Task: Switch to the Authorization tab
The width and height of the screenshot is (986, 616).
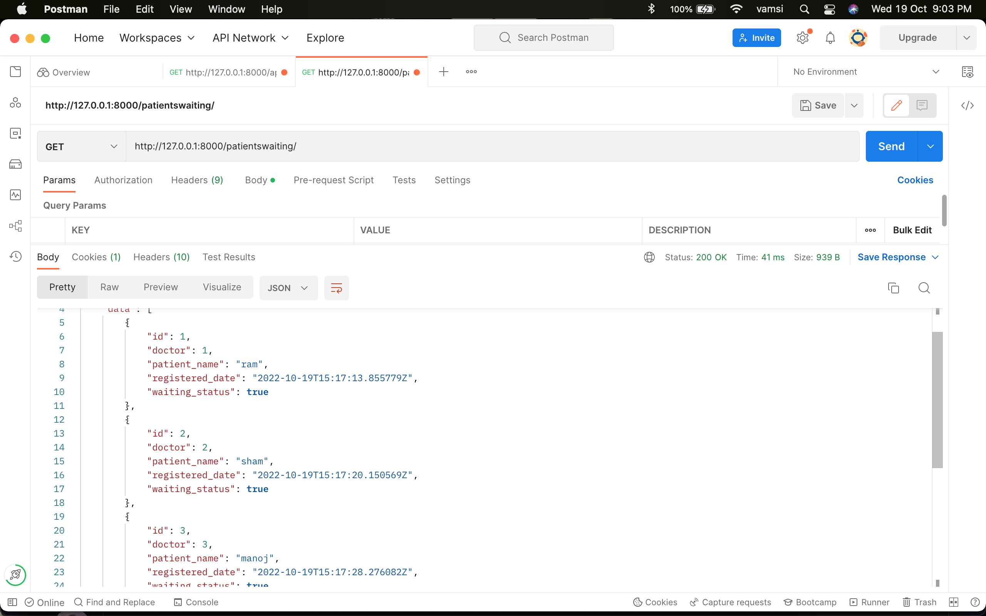Action: [124, 180]
